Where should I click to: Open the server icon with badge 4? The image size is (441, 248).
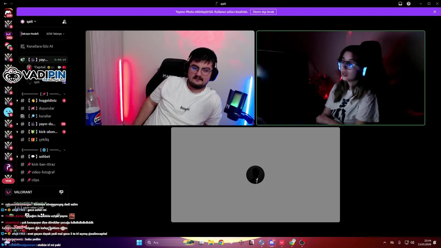8,145
